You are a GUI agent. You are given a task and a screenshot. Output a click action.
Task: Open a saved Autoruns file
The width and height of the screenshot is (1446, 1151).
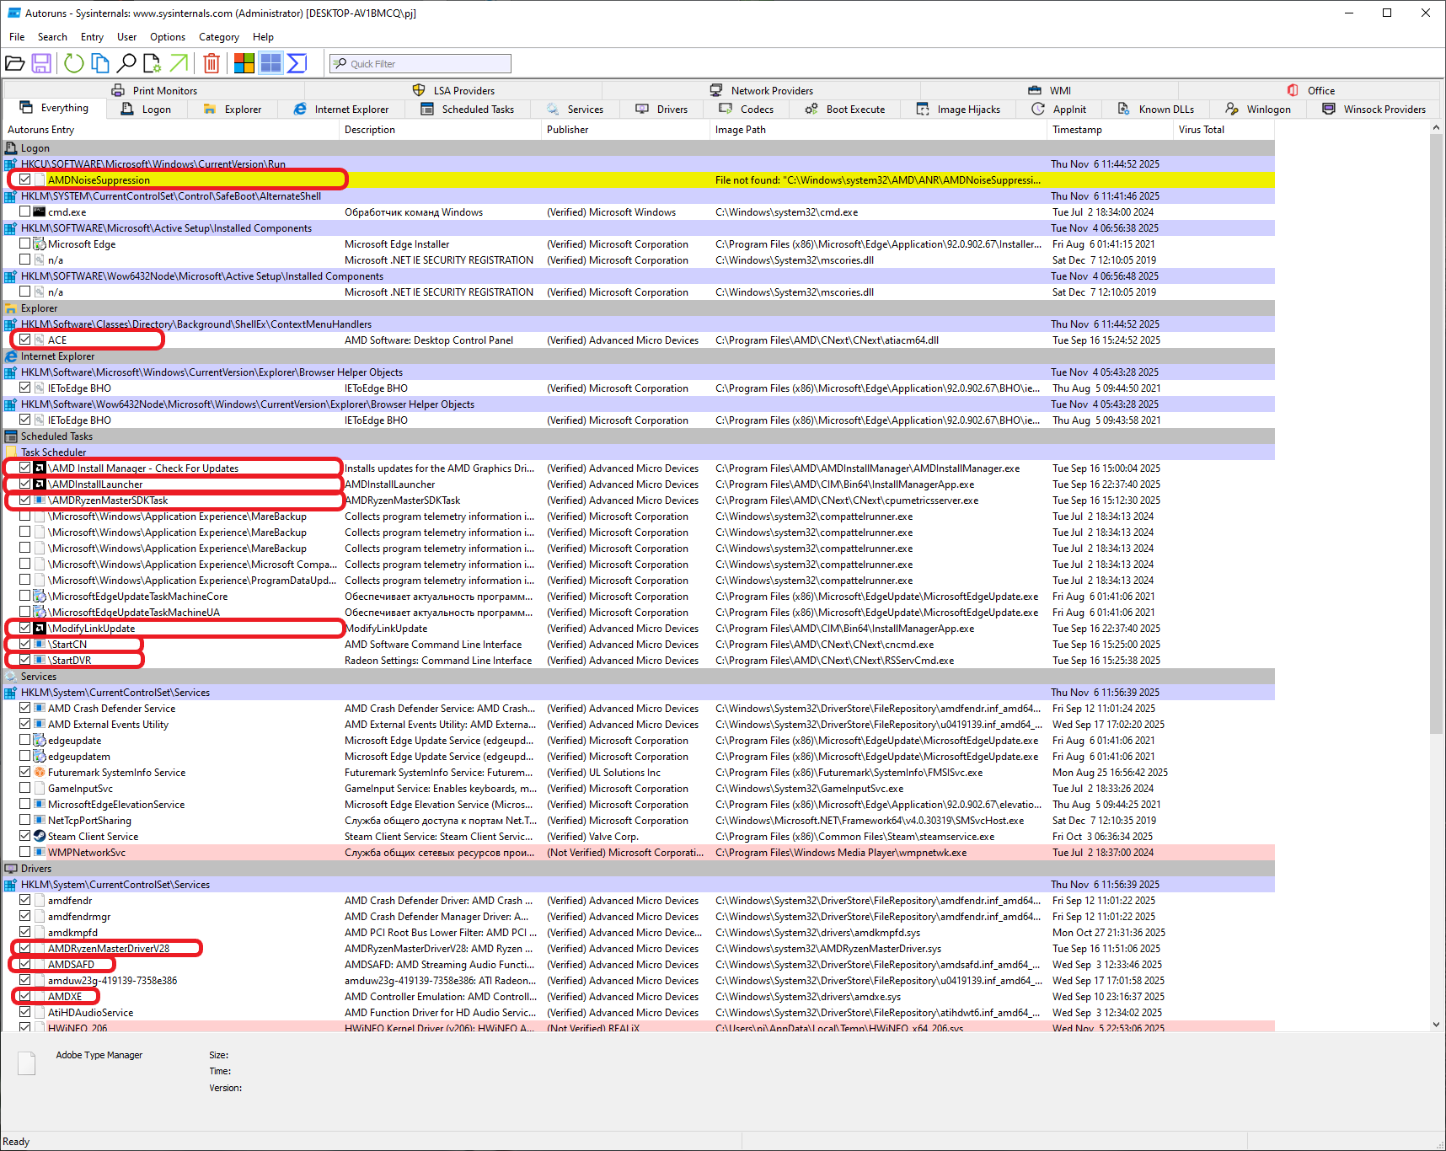[15, 63]
